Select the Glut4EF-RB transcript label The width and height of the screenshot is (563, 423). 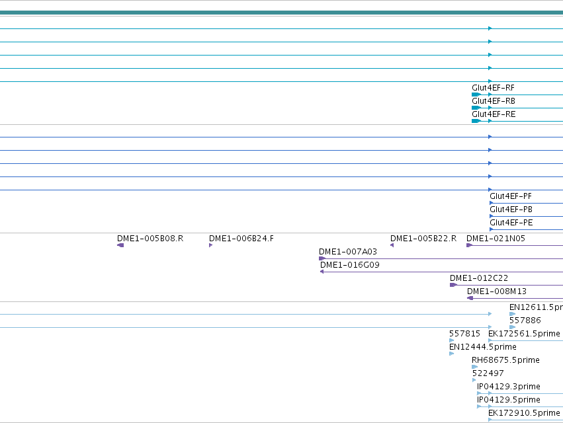coord(494,101)
